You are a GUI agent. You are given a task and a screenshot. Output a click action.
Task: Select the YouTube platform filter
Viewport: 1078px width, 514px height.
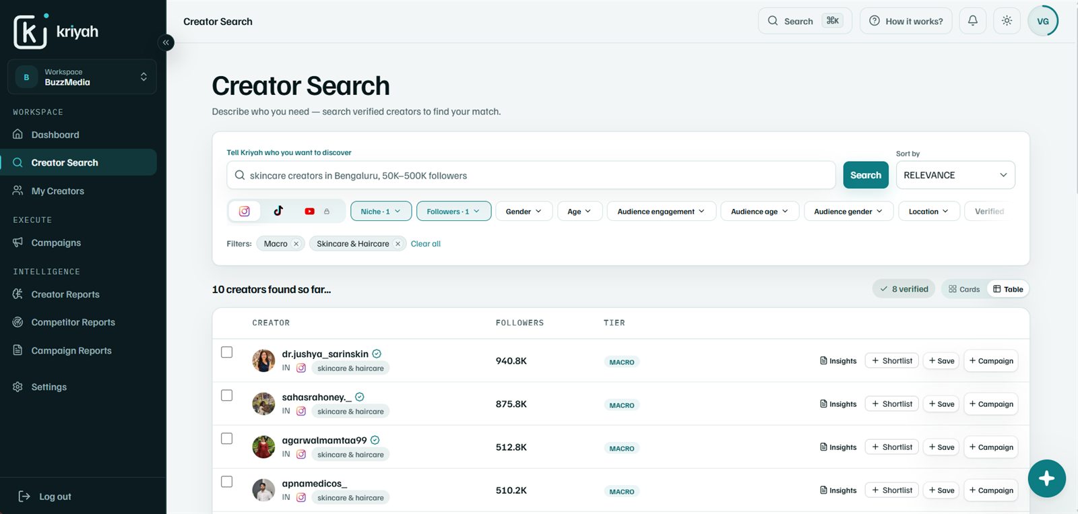point(309,212)
